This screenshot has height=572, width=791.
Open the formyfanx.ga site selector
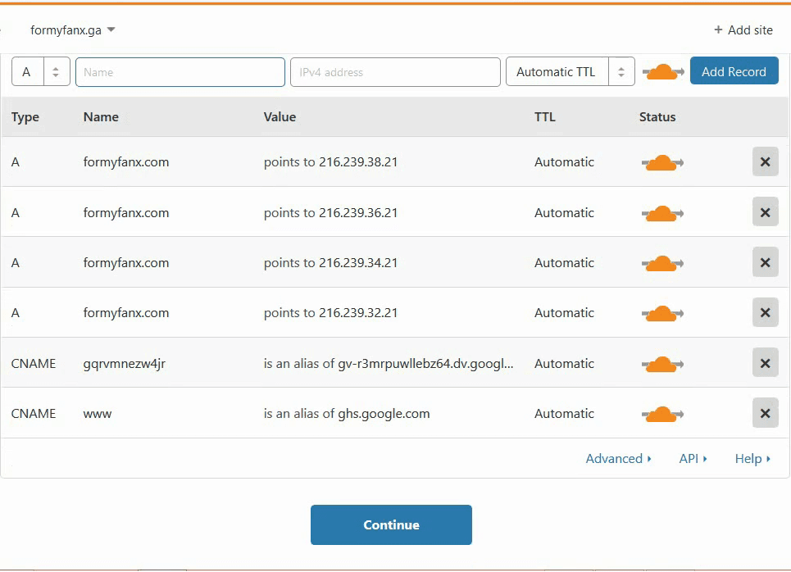click(x=72, y=30)
